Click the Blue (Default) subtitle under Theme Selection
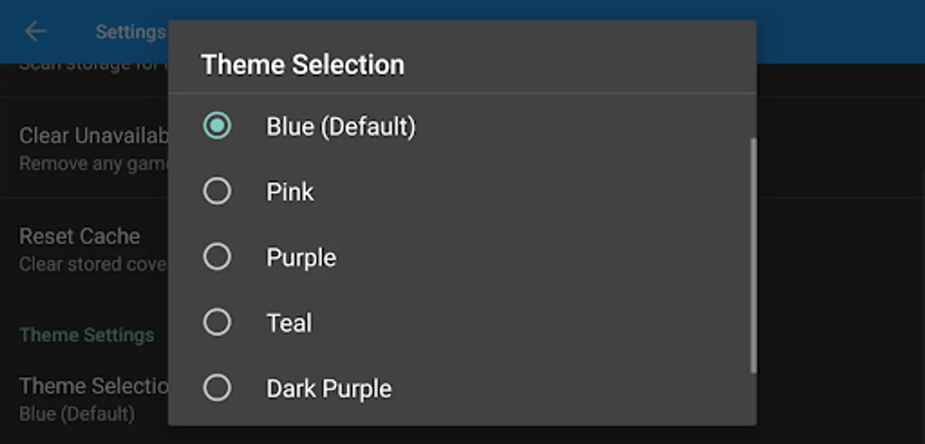This screenshot has width=925, height=444. (x=77, y=414)
